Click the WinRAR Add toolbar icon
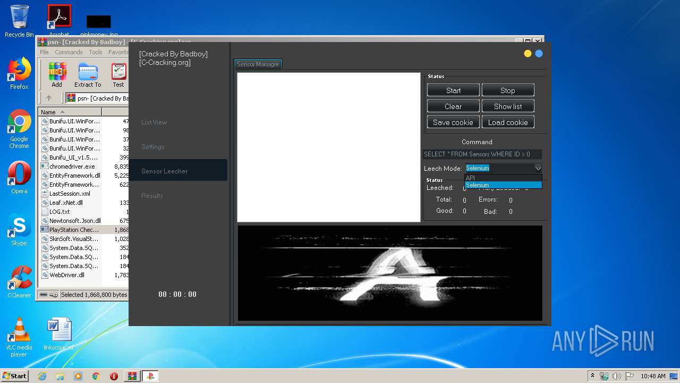The height and width of the screenshot is (383, 680). coord(57,75)
